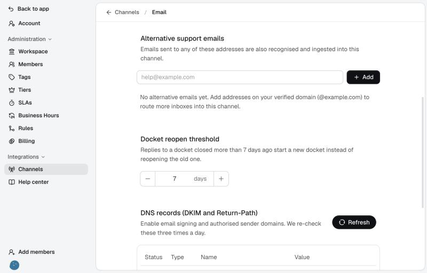Click the Business Hours clock icon
Screen dimensions: 427x273
[x=11, y=116]
